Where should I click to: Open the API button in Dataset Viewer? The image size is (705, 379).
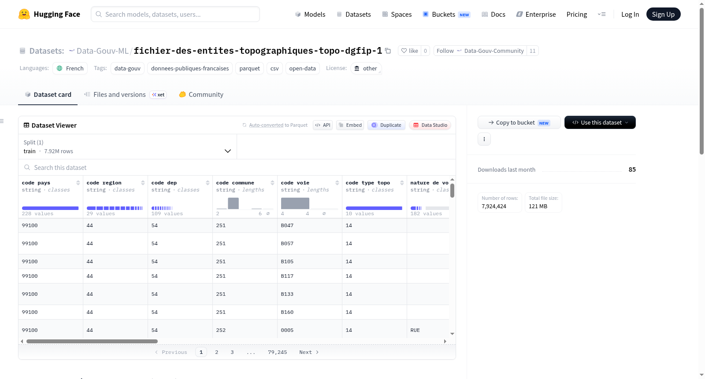[x=323, y=125]
